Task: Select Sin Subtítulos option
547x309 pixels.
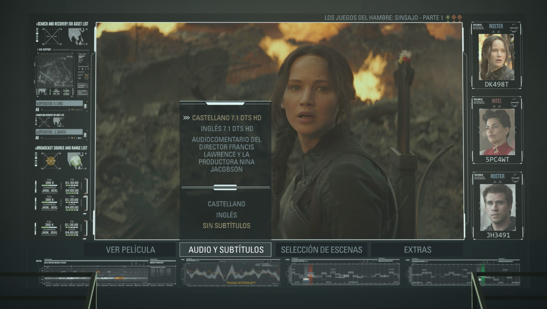Action: tap(226, 226)
